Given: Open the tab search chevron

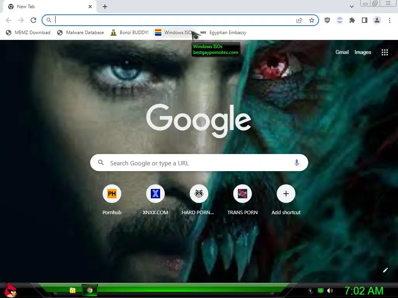Looking at the screenshot, I should coord(351,7).
